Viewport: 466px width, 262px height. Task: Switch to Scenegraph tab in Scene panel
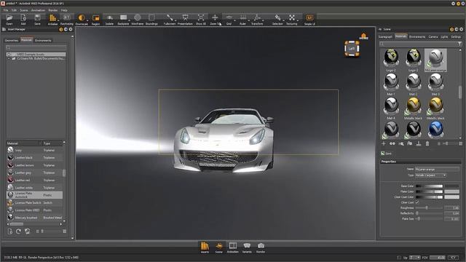pos(385,37)
